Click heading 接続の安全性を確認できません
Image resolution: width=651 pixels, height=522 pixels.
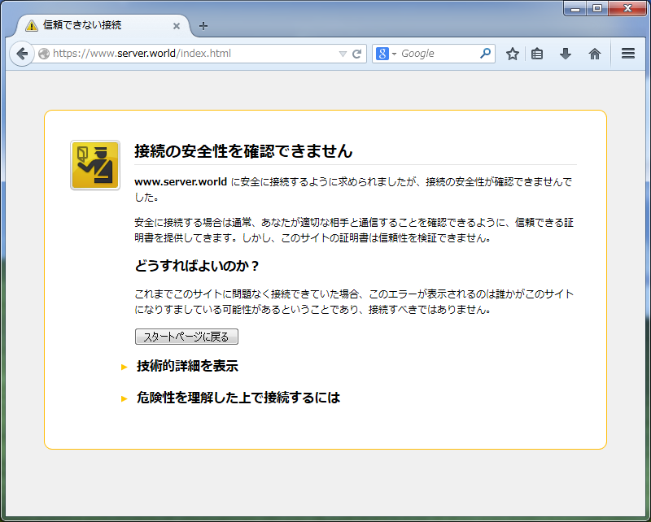pyautogui.click(x=243, y=150)
